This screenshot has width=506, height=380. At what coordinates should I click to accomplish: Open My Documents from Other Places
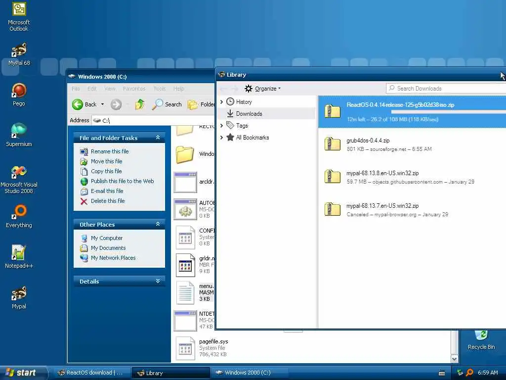[x=108, y=248]
